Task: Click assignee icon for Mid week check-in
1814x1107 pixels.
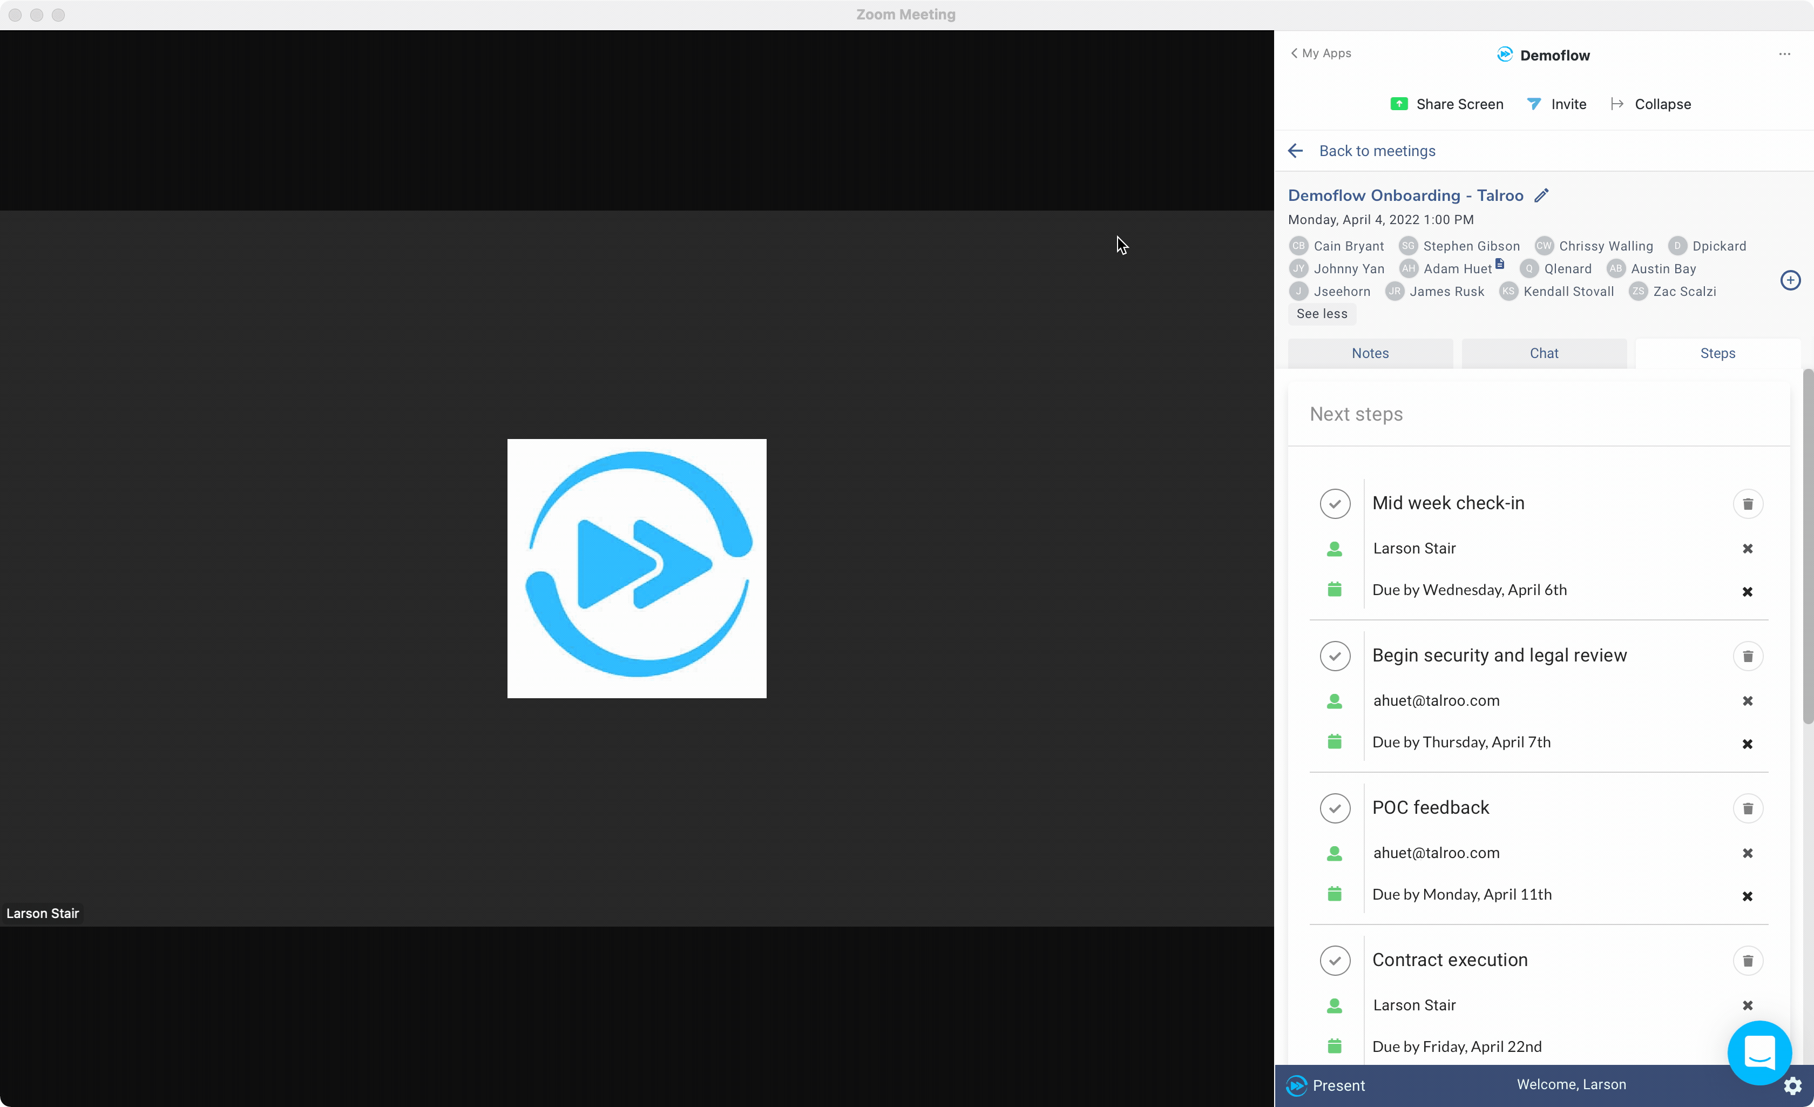Action: 1334,549
